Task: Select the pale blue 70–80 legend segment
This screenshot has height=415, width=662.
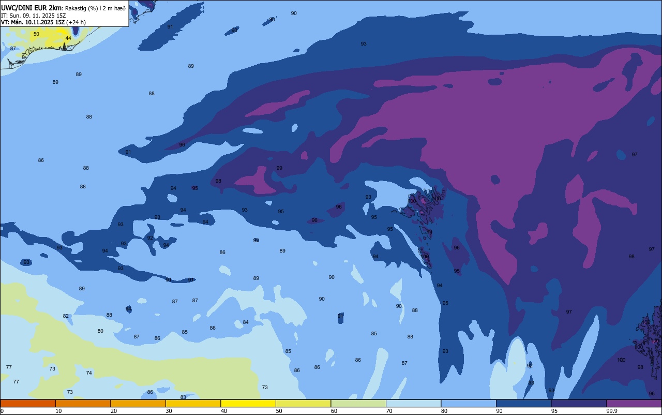Action: pyautogui.click(x=413, y=404)
